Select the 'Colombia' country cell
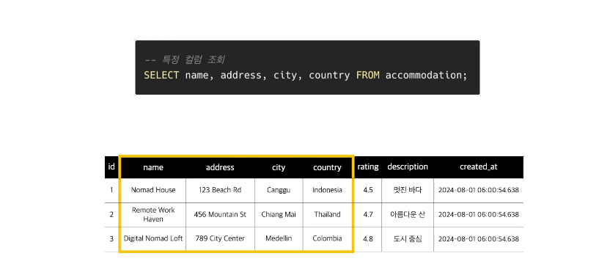This screenshot has height=267, width=610. (x=327, y=238)
